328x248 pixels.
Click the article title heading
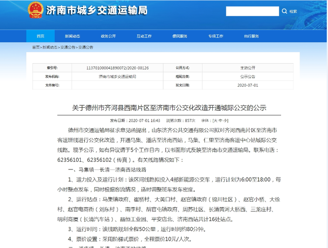169,108
